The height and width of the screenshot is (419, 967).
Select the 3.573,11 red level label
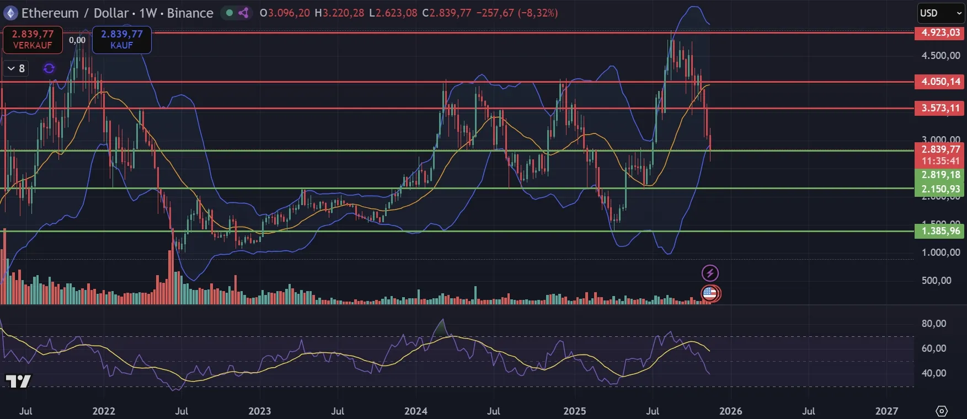pyautogui.click(x=940, y=108)
